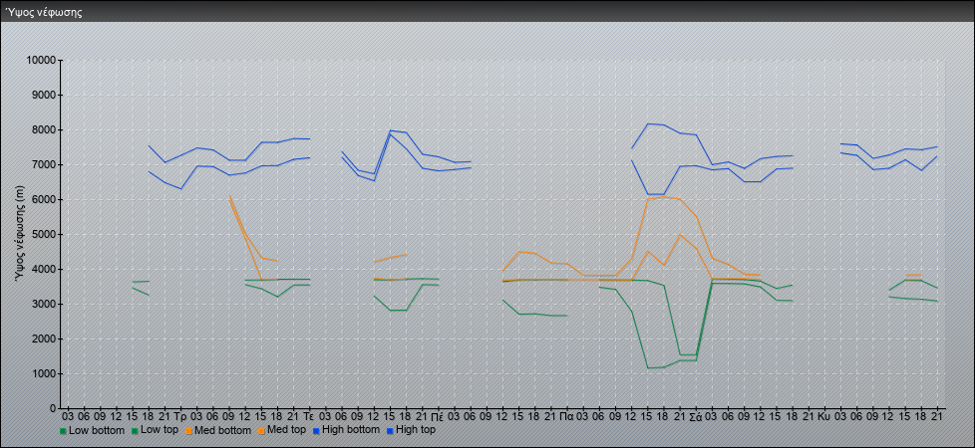Click the "Σά" day label on the x-axis
The image size is (975, 448).
point(696,416)
